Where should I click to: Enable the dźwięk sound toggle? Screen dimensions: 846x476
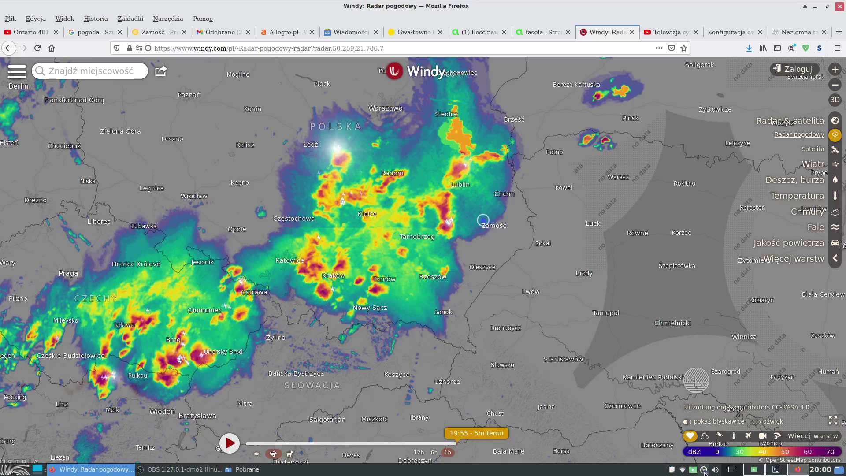pyautogui.click(x=757, y=422)
